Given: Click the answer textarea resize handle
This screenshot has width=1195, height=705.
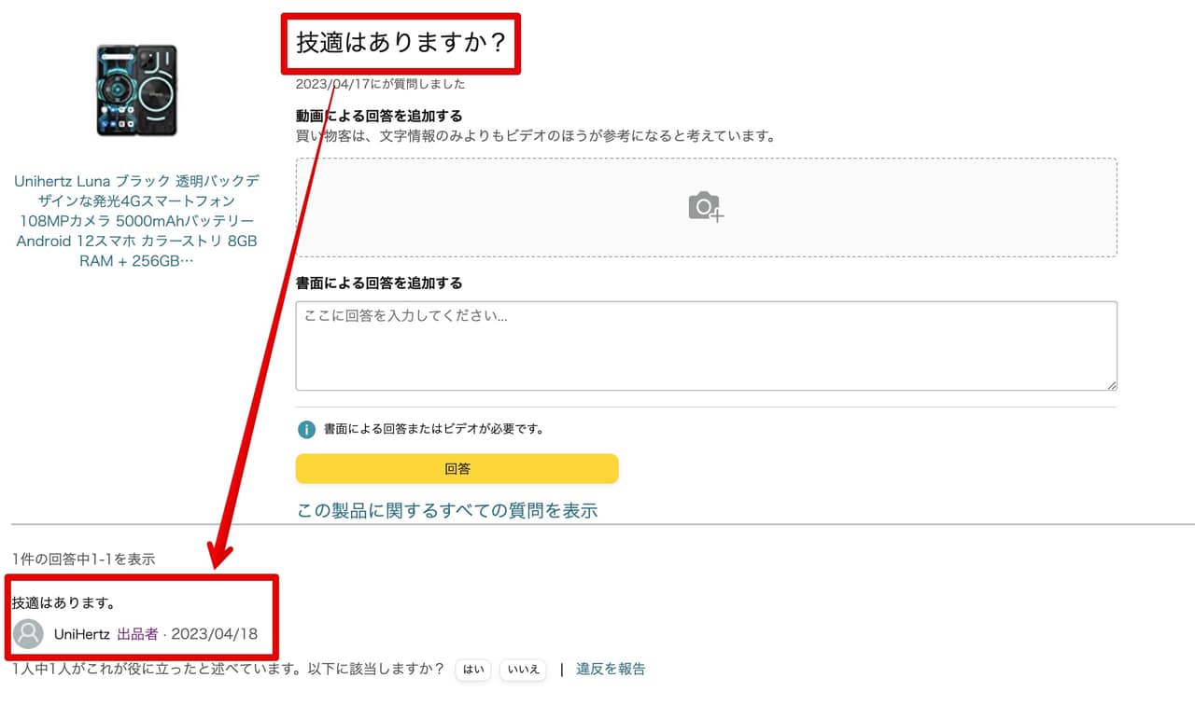Looking at the screenshot, I should pos(1111,384).
